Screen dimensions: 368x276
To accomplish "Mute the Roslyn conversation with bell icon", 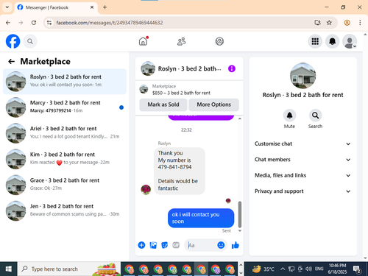I will click(289, 116).
